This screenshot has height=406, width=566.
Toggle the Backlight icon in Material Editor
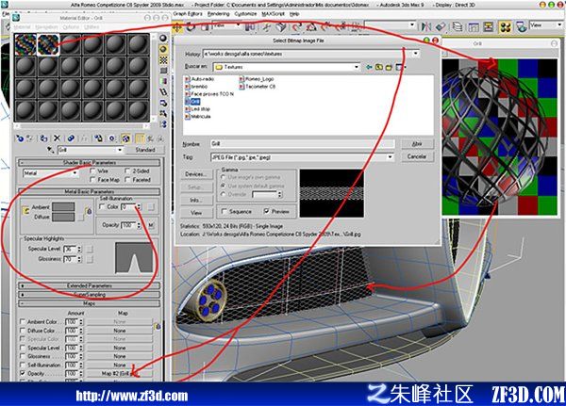[x=163, y=49]
